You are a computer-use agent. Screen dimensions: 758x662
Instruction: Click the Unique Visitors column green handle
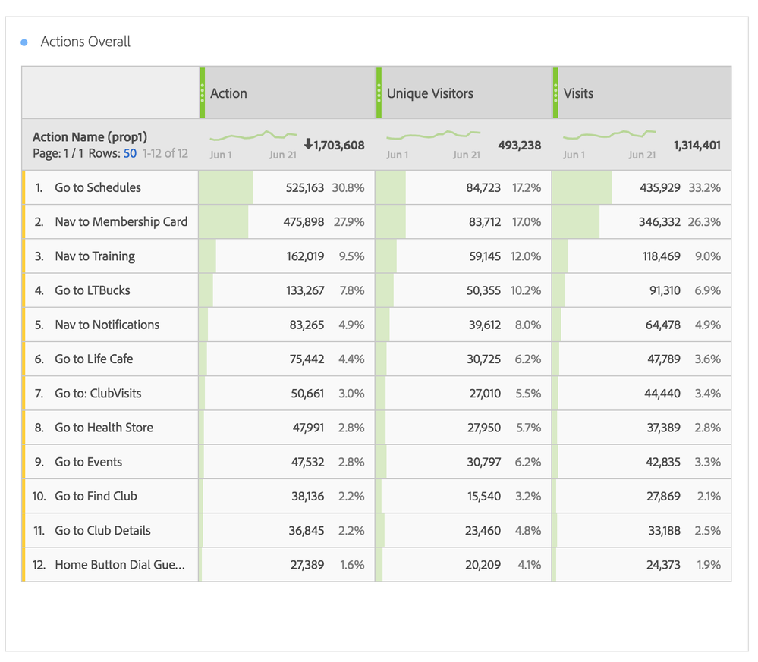coord(379,93)
